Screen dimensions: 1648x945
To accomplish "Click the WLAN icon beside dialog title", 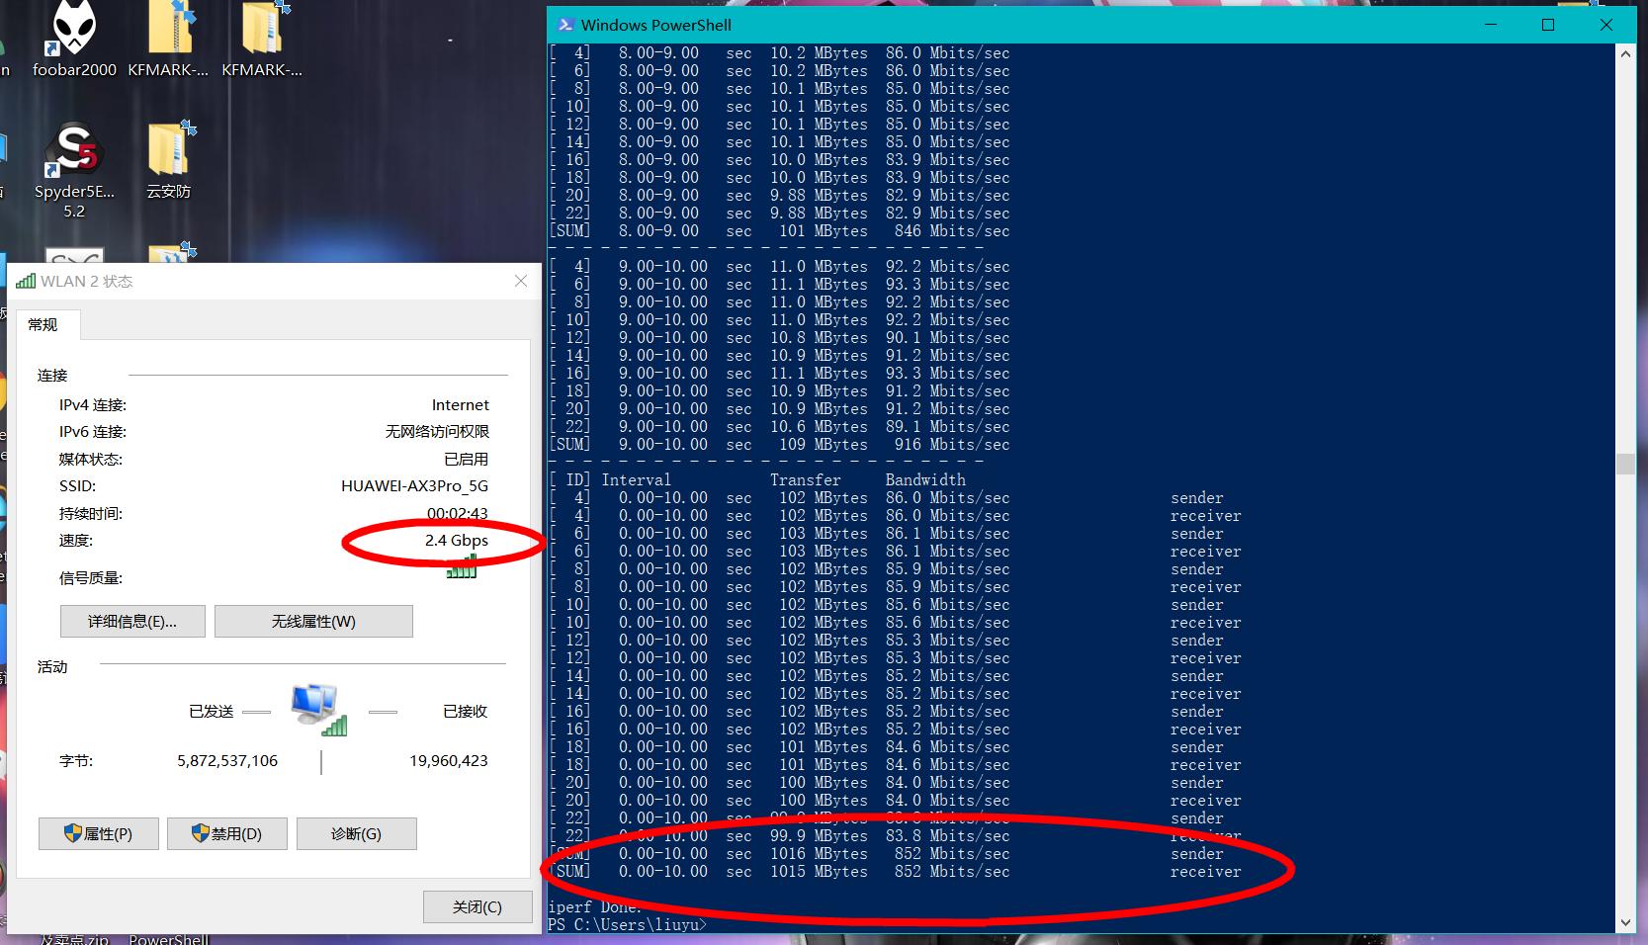I will [25, 281].
